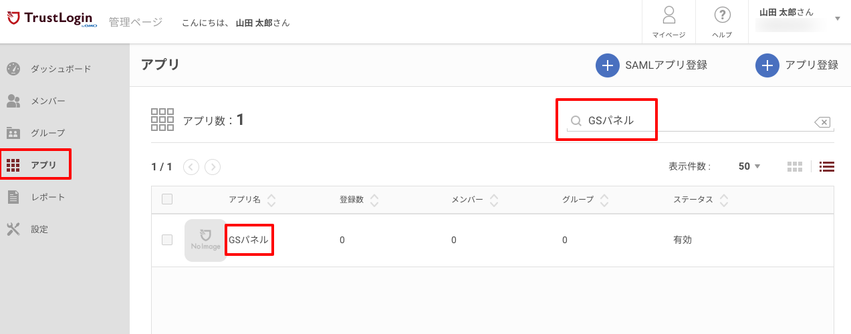Expand the 山田 太郎 account dropdown
This screenshot has width=851, height=334.
coord(838,19)
